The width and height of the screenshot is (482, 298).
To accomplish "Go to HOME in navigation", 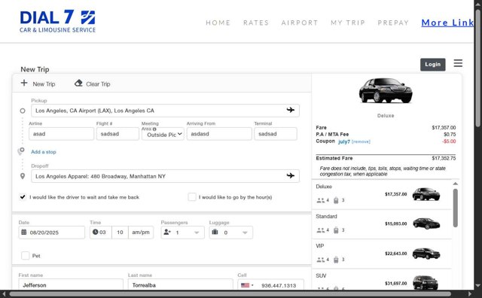I will pyautogui.click(x=218, y=23).
